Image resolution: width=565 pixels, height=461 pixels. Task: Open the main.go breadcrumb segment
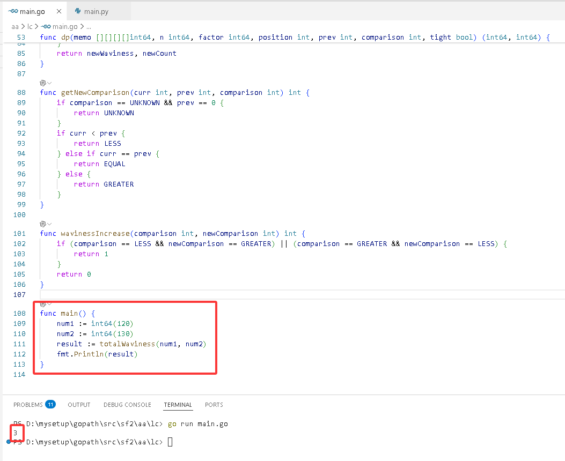[x=65, y=27]
